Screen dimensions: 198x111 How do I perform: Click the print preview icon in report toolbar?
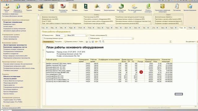[x=90, y=42]
